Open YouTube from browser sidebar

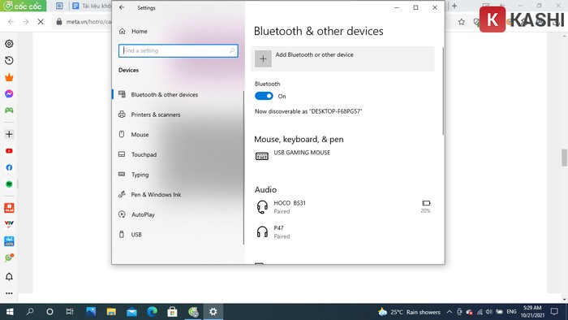click(x=9, y=151)
